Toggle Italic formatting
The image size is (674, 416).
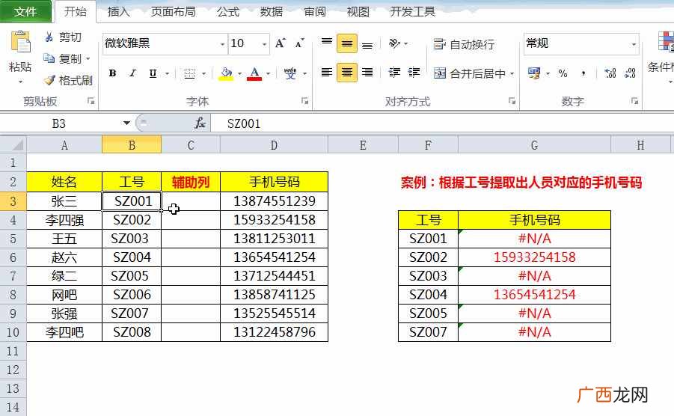(x=133, y=73)
